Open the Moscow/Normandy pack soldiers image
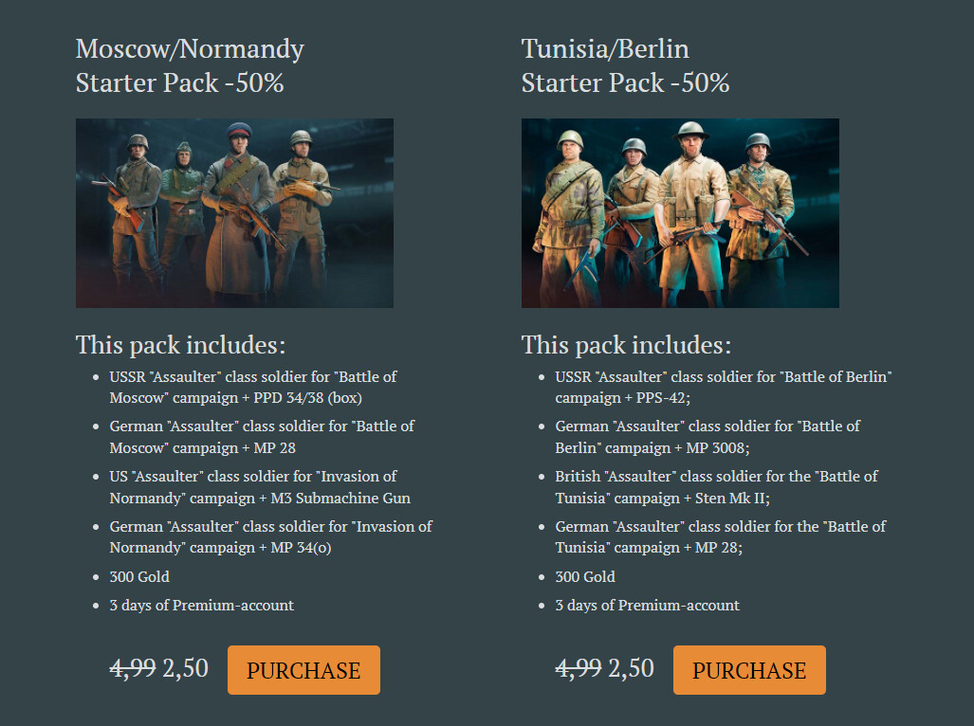The height and width of the screenshot is (726, 974). click(x=234, y=213)
